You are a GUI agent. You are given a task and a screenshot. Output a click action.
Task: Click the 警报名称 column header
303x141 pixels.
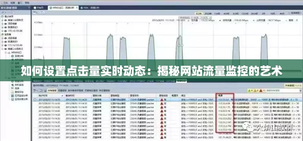(x=142, y=95)
